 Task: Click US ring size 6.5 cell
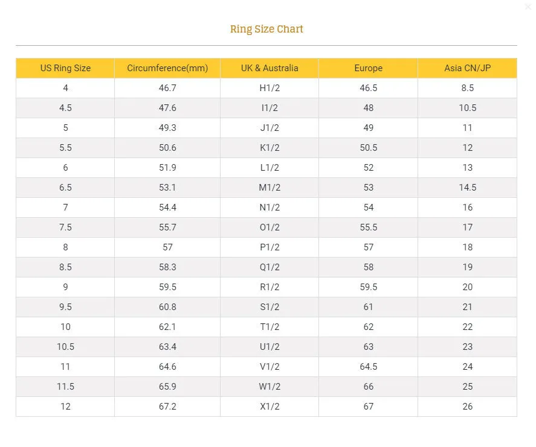pos(65,188)
